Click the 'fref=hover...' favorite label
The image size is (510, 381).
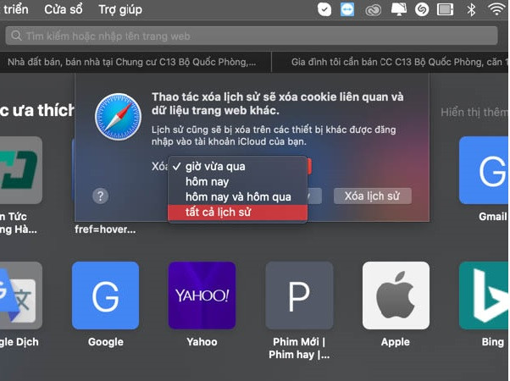click(x=105, y=229)
